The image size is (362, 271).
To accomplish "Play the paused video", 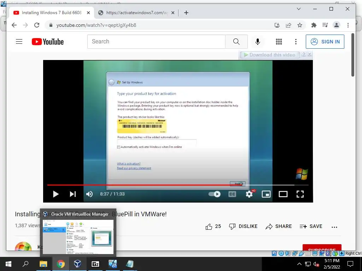I will click(56, 194).
